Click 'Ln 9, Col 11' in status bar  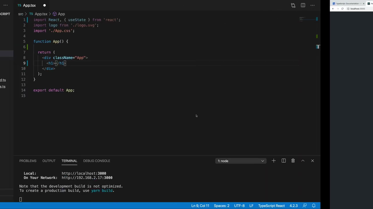pos(200,206)
